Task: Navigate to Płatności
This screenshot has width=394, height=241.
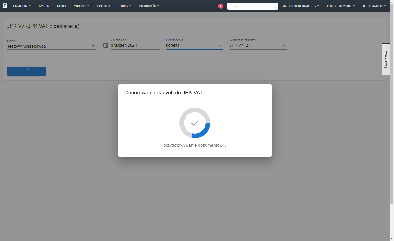Action: [104, 6]
